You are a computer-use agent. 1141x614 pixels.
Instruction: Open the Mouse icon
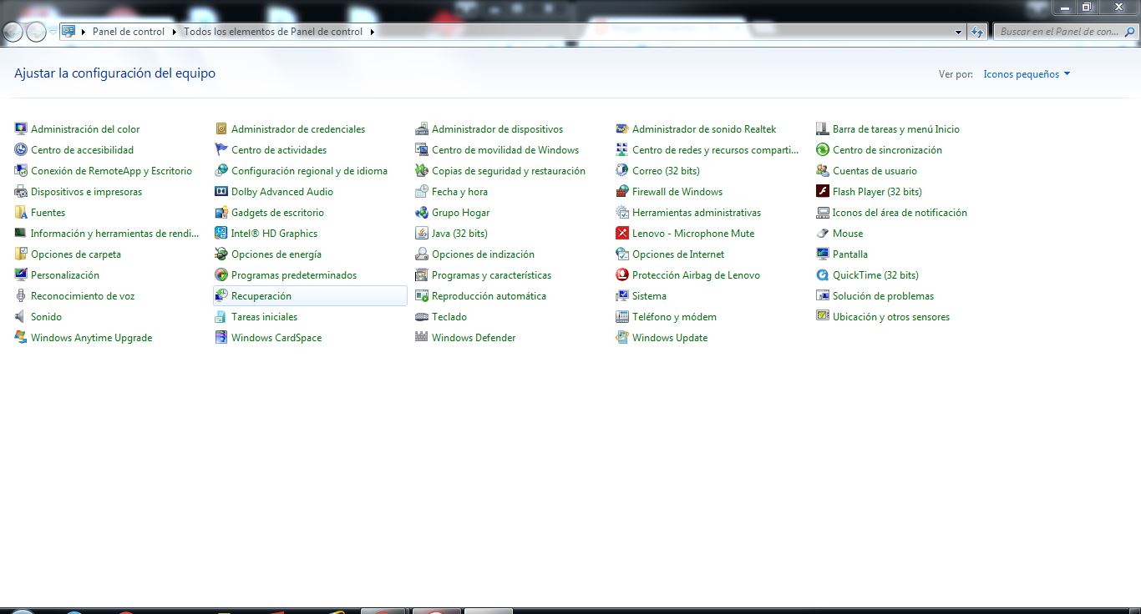(823, 233)
